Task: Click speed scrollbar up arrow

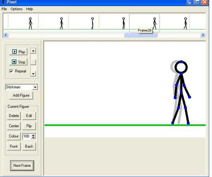Action: click(x=33, y=51)
